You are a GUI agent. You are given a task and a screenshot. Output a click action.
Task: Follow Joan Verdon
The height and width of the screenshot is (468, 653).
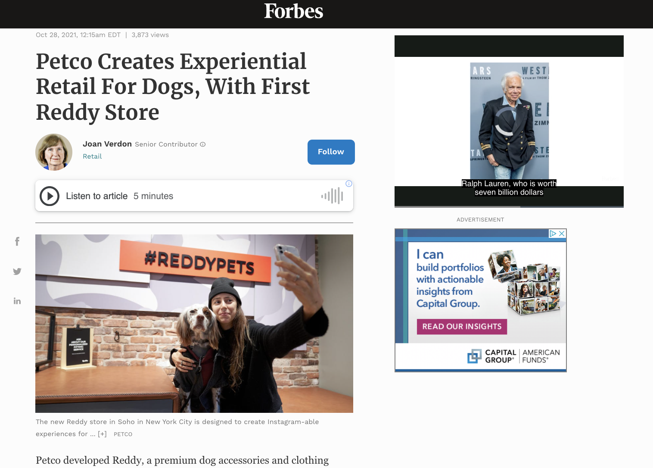[331, 152]
